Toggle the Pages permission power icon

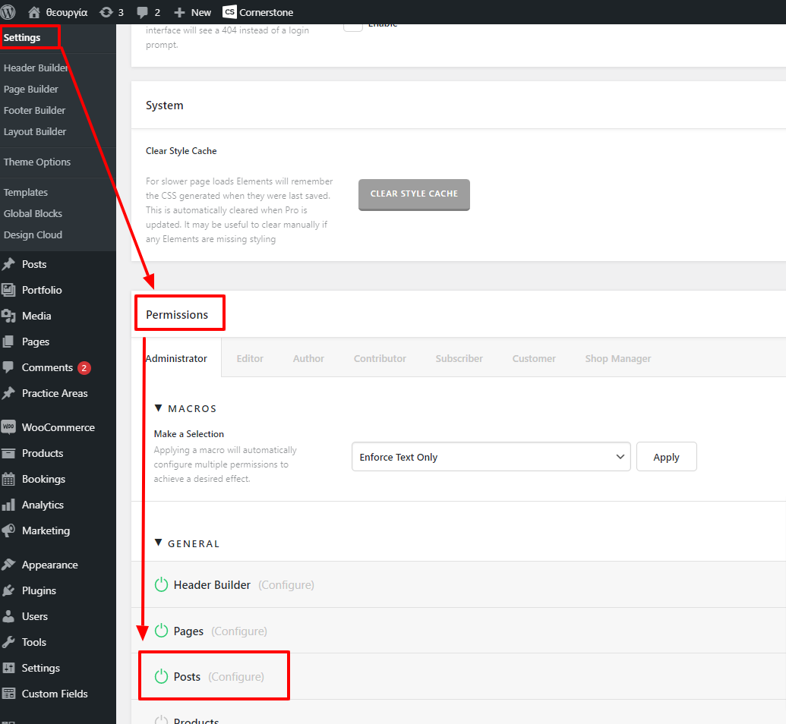coord(161,631)
